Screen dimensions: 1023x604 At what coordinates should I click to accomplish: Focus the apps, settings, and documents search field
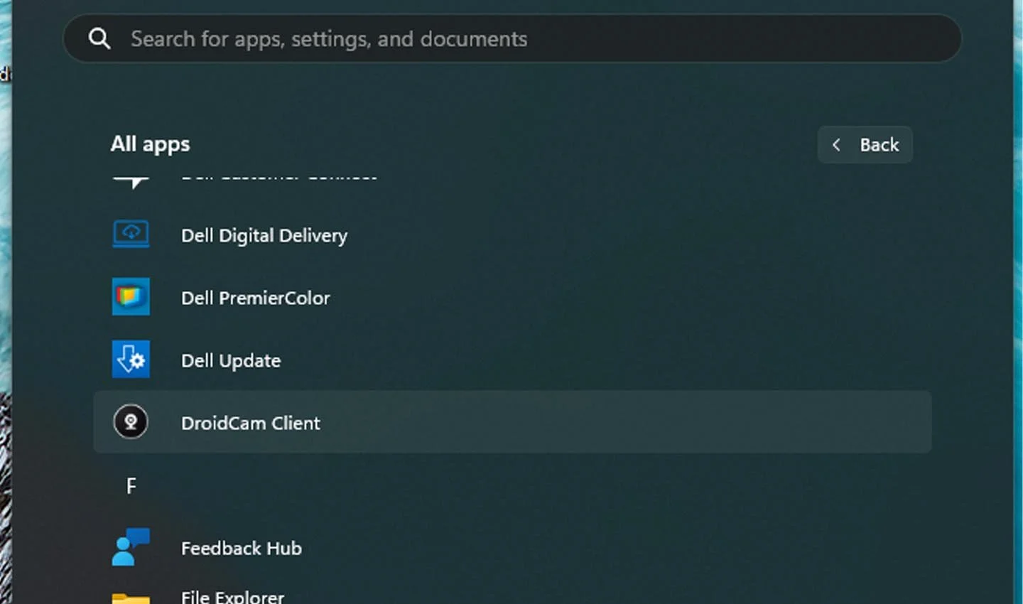pyautogui.click(x=512, y=38)
